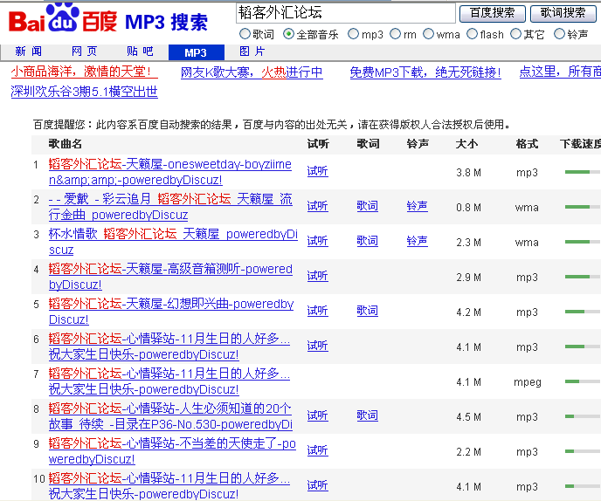The height and width of the screenshot is (501, 601).
Task: Open result 6 song link
Action: [x=169, y=347]
